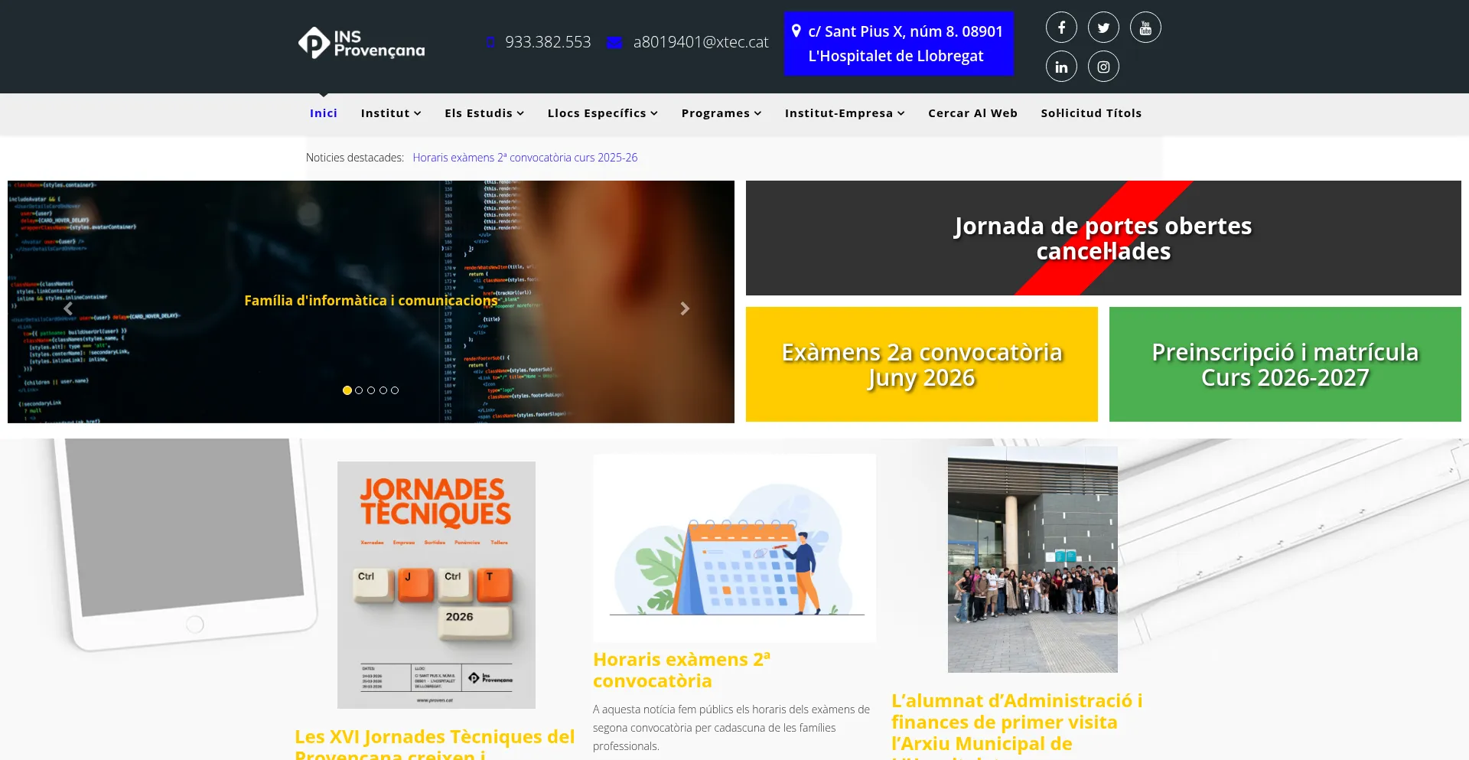The height and width of the screenshot is (760, 1469).
Task: Select the fourth slider dot
Action: (x=383, y=390)
